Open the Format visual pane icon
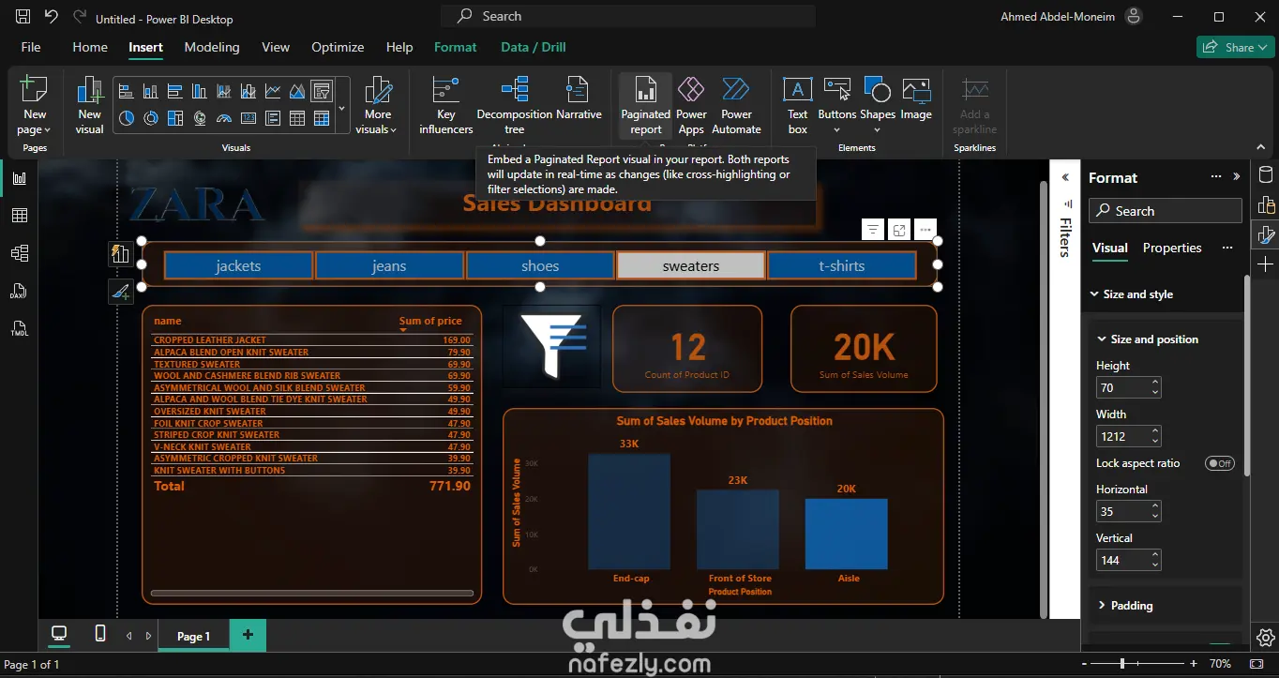Image resolution: width=1279 pixels, height=678 pixels. coord(1266,234)
